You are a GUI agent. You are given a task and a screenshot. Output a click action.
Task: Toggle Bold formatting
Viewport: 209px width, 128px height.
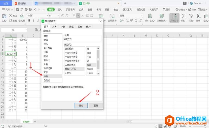29,21
